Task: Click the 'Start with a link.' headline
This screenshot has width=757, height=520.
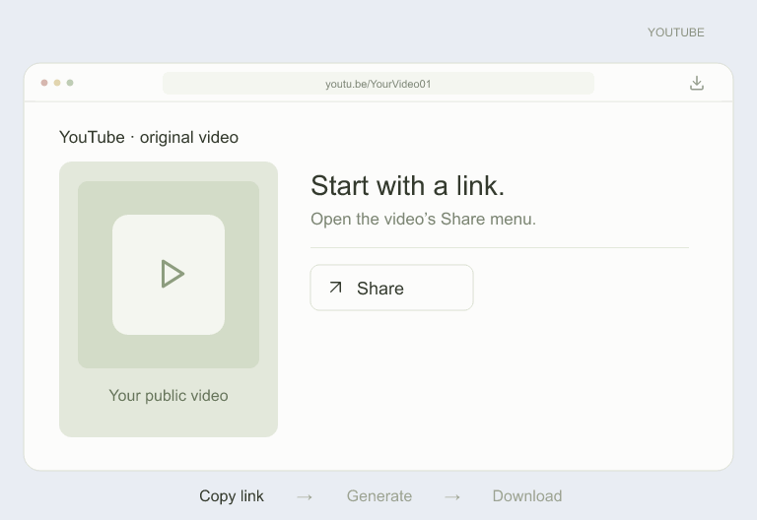Action: [x=407, y=186]
